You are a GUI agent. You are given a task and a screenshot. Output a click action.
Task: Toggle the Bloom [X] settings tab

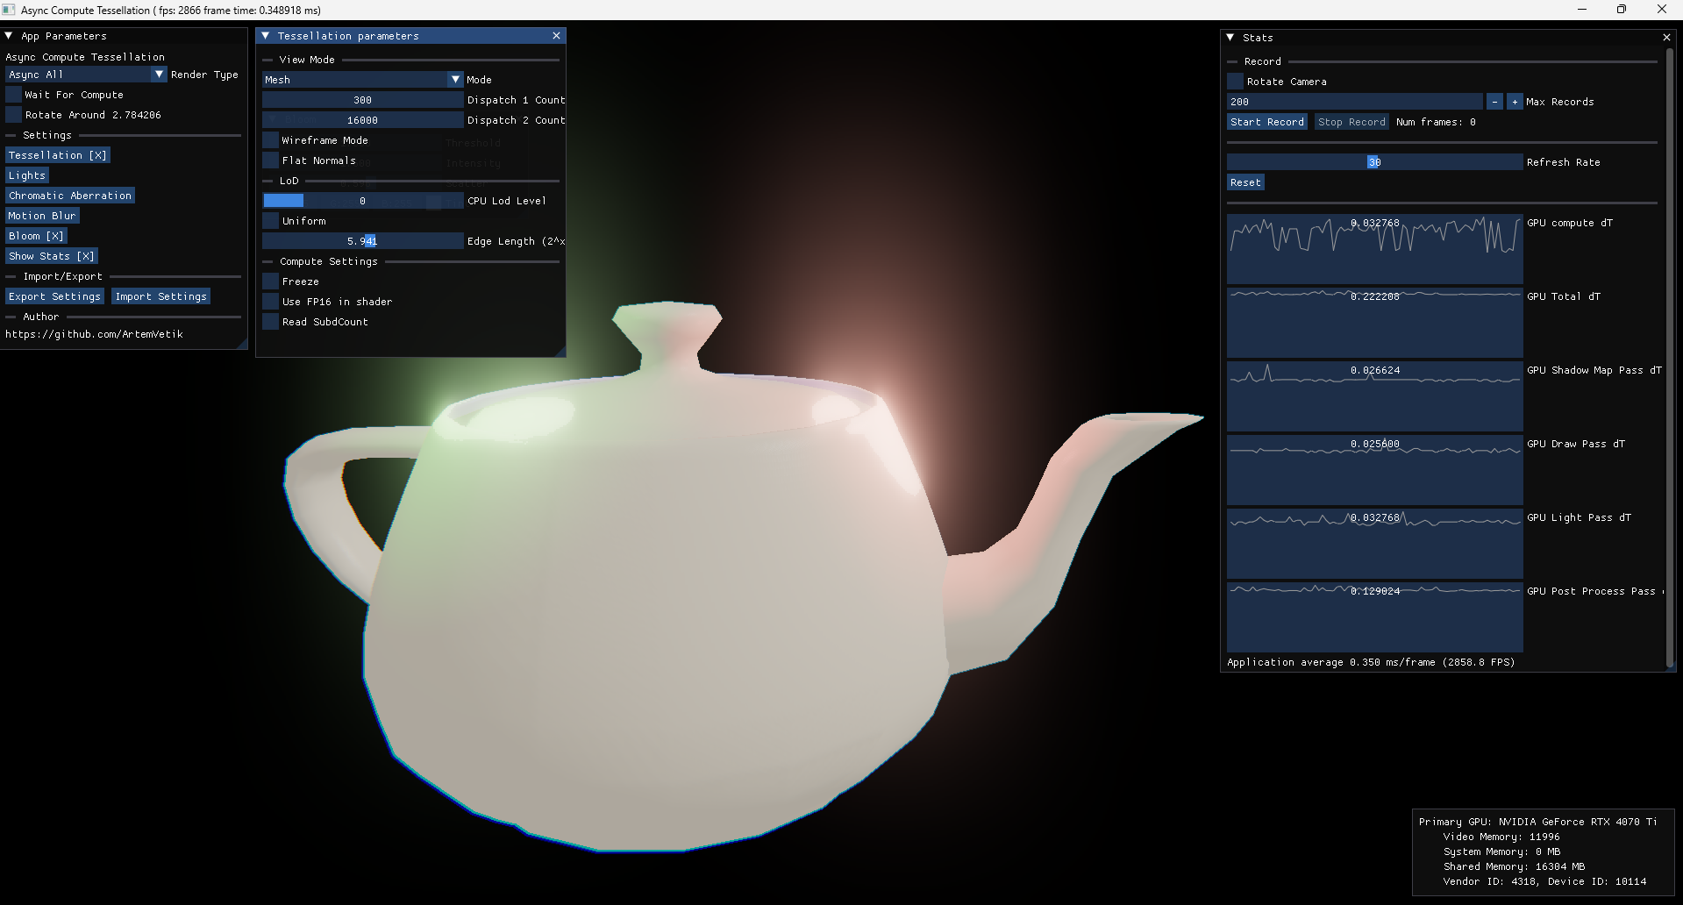click(x=36, y=236)
